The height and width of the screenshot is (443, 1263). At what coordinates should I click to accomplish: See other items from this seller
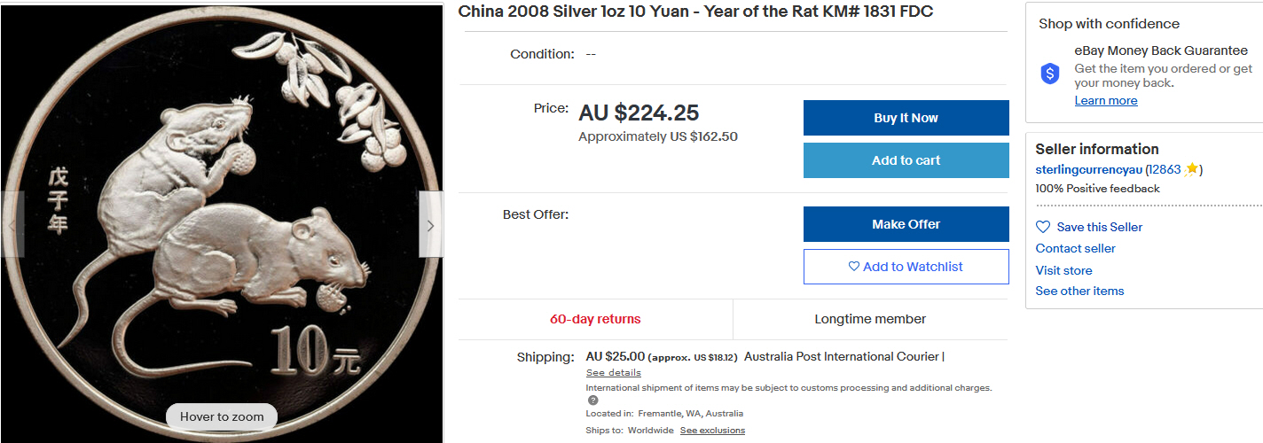1079,291
